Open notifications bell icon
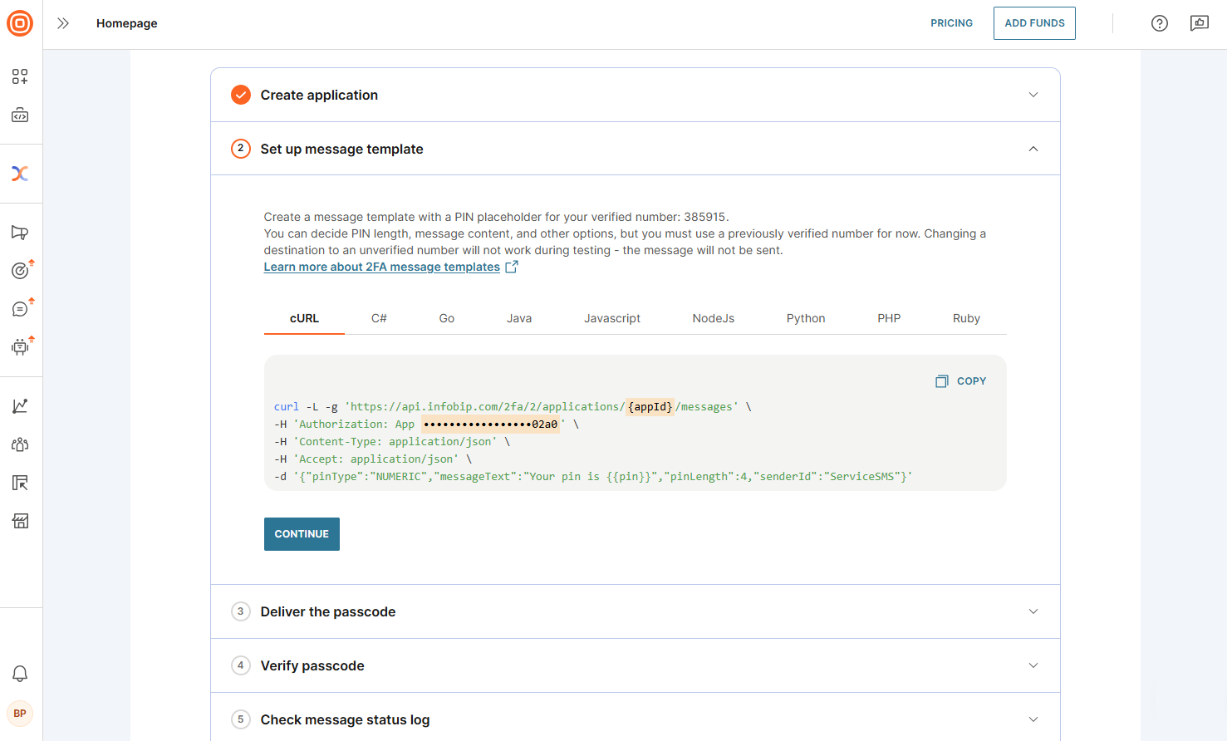The image size is (1227, 741). [x=20, y=674]
